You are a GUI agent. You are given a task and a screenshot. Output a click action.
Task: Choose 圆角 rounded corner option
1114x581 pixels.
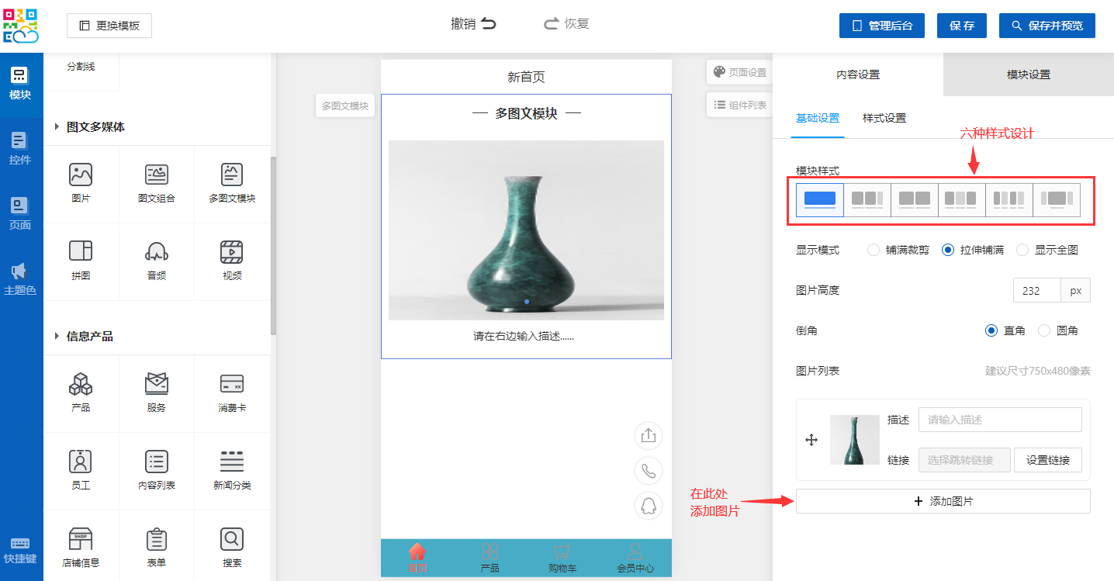click(x=1044, y=330)
